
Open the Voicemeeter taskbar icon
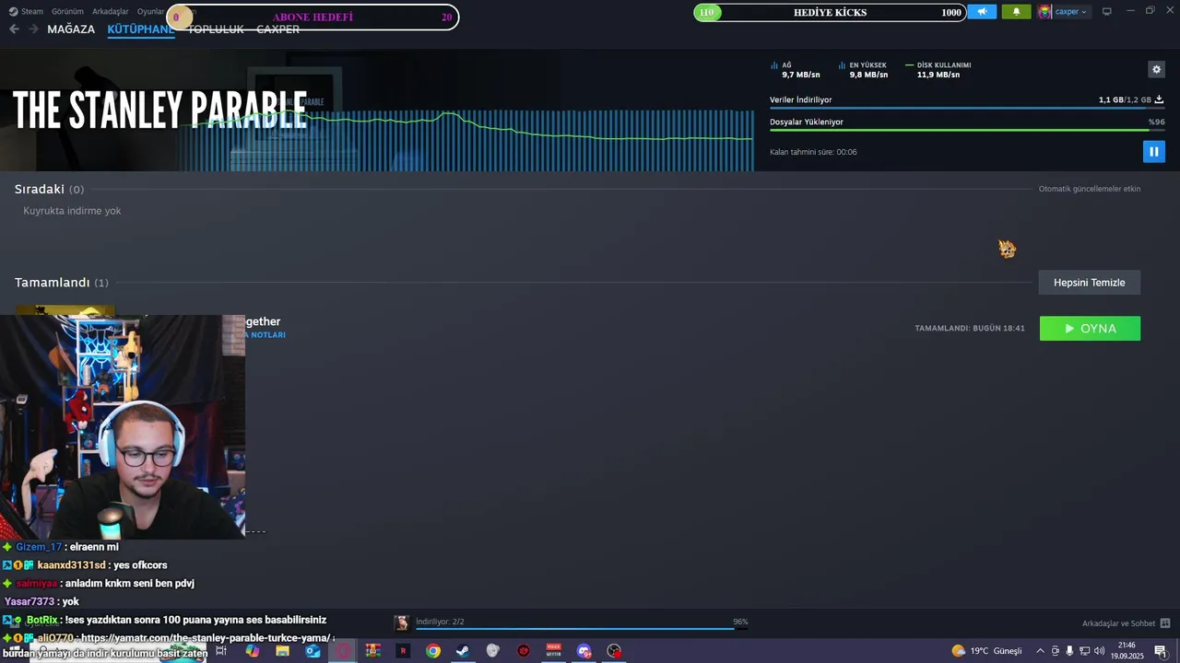554,651
